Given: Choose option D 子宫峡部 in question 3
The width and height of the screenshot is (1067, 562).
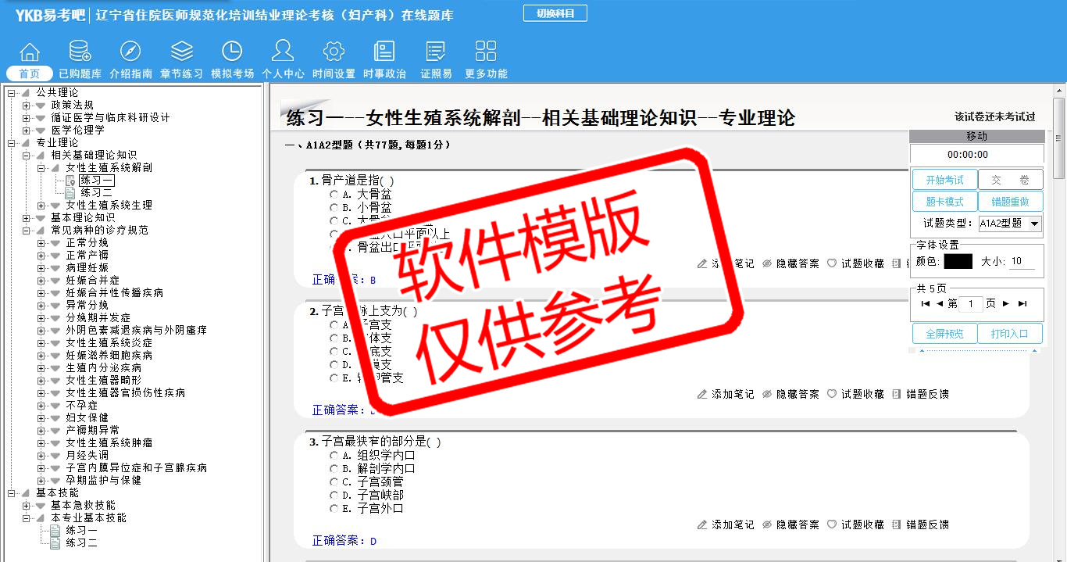Looking at the screenshot, I should 334,496.
